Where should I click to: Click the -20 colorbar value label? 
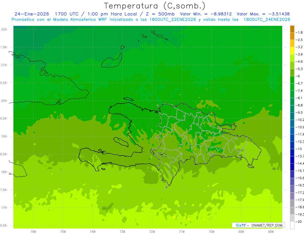point(299,222)
